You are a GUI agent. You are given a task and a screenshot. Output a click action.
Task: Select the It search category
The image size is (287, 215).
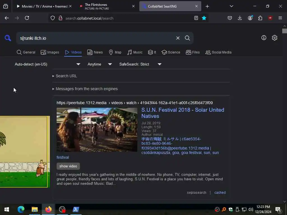tap(152, 52)
